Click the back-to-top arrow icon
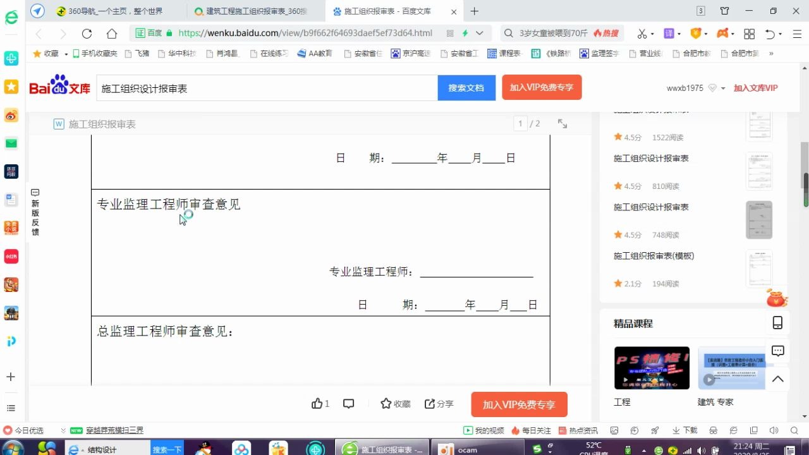809x455 pixels. point(777,379)
